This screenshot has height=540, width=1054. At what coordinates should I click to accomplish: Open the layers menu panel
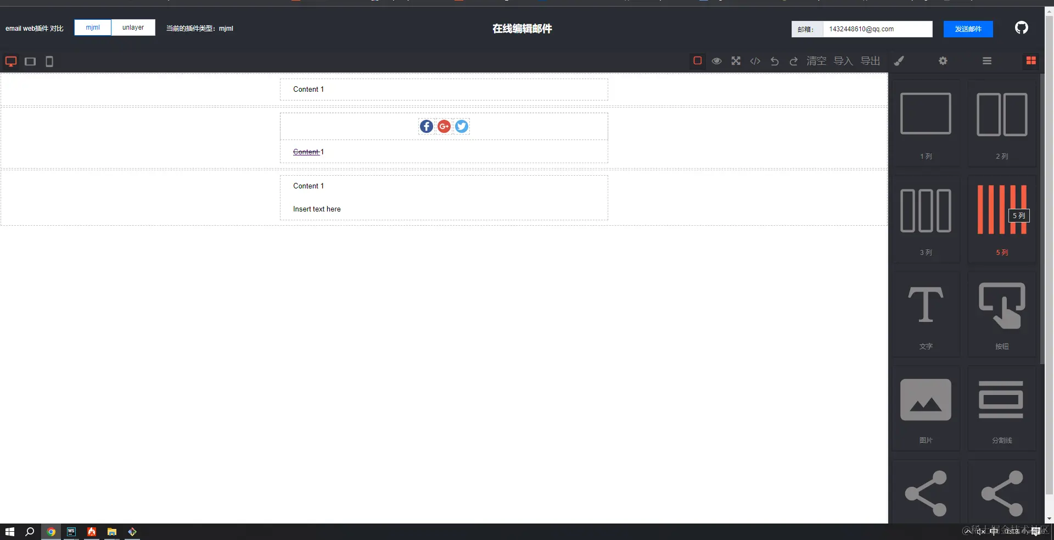(987, 61)
